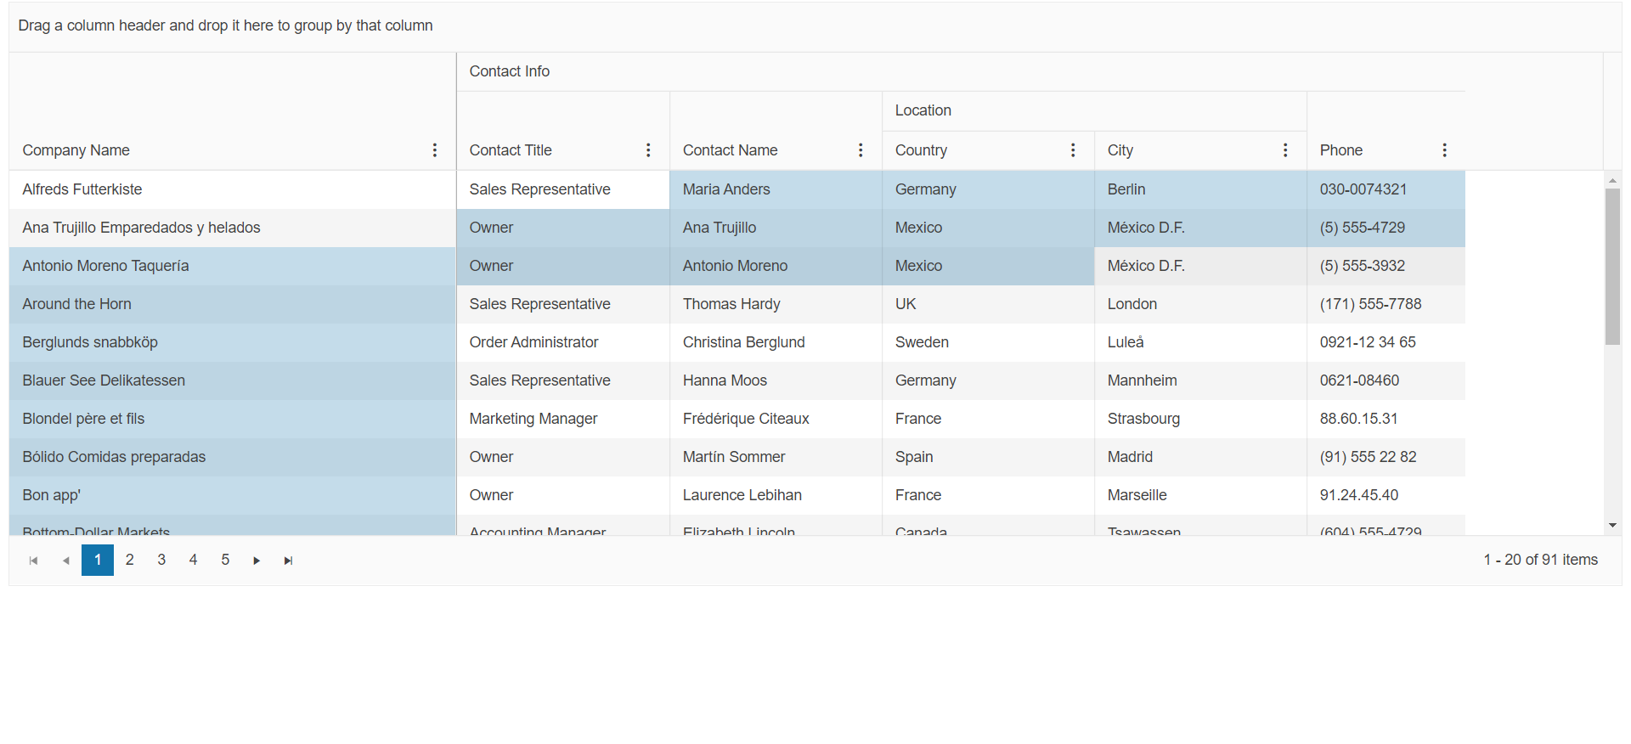This screenshot has height=744, width=1631.
Task: Switch to page 2
Action: click(x=130, y=560)
